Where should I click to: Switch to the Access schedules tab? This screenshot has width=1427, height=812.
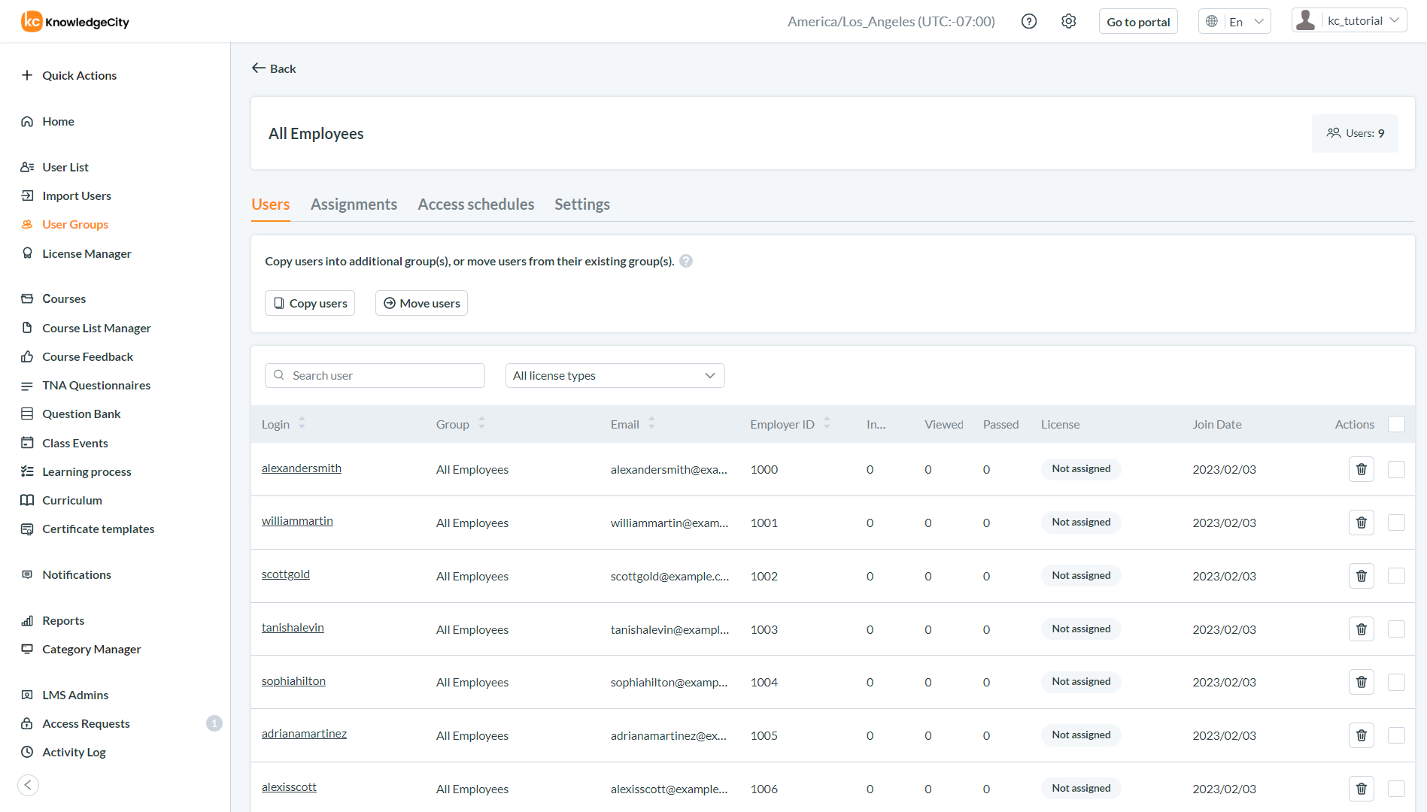tap(475, 205)
